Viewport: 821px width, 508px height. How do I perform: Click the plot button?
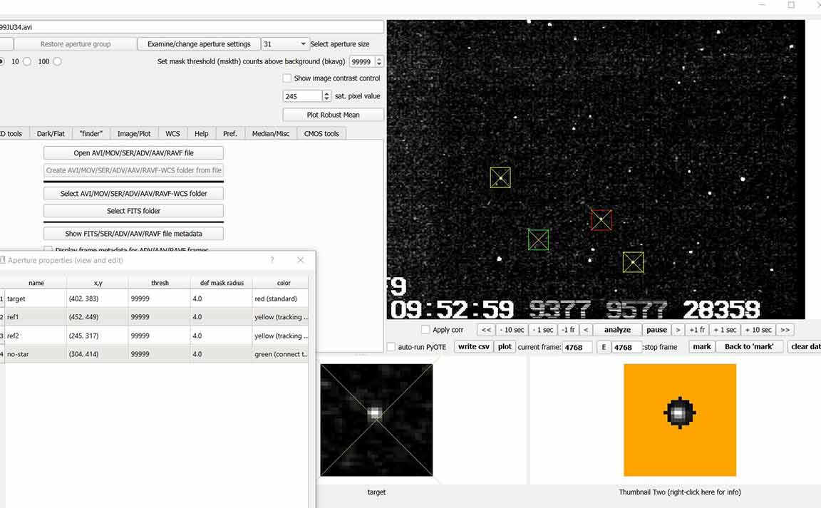click(x=505, y=347)
